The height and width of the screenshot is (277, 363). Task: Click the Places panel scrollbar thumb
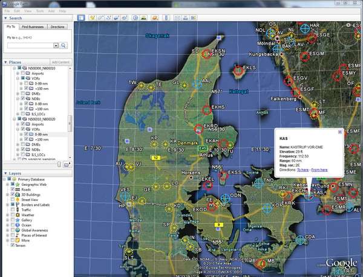point(70,123)
